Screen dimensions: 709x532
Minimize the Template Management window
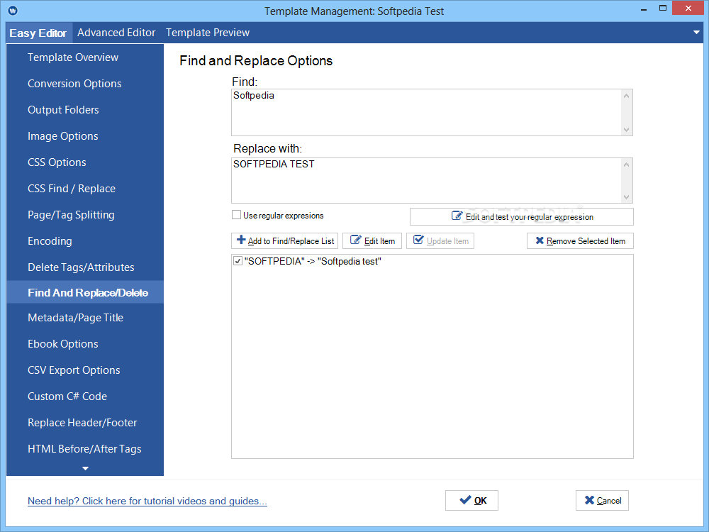[644, 9]
